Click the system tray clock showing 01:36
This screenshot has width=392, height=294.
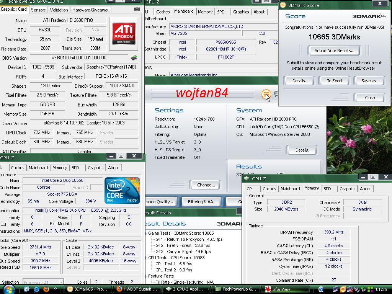point(381,289)
